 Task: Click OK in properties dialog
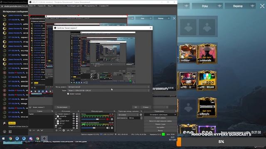click(x=136, y=107)
